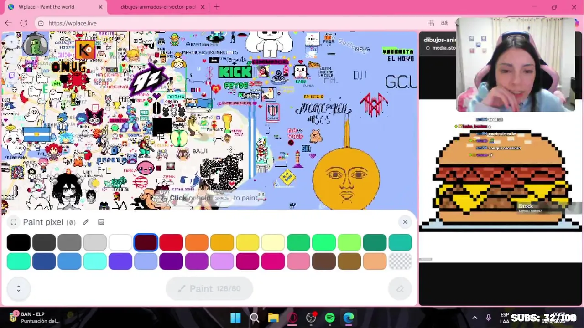Image resolution: width=584 pixels, height=328 pixels.
Task: Show hidden system tray icons
Action: [x=474, y=318]
